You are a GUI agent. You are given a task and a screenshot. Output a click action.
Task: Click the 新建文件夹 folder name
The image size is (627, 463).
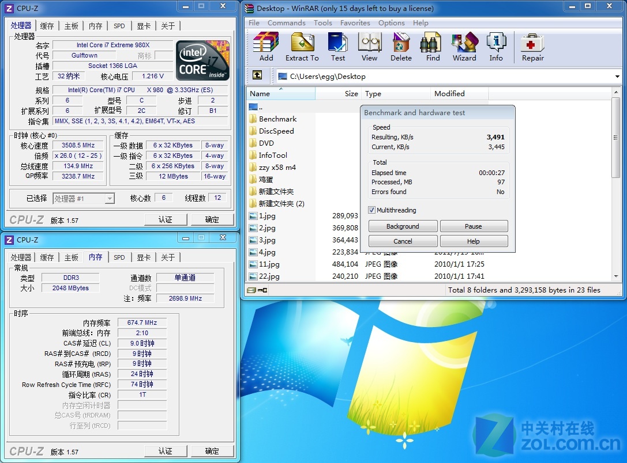point(276,192)
